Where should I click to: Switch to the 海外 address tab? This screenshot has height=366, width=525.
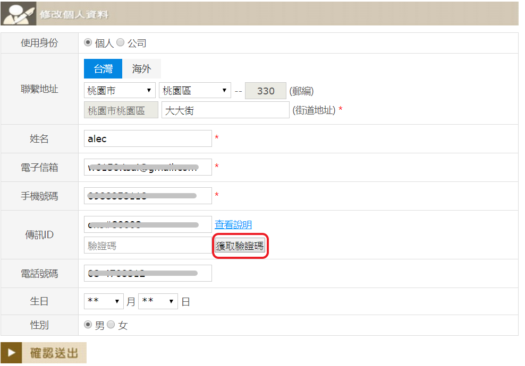coord(141,69)
